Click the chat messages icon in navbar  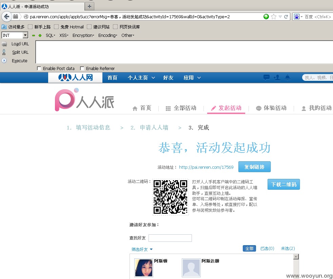pos(266,77)
